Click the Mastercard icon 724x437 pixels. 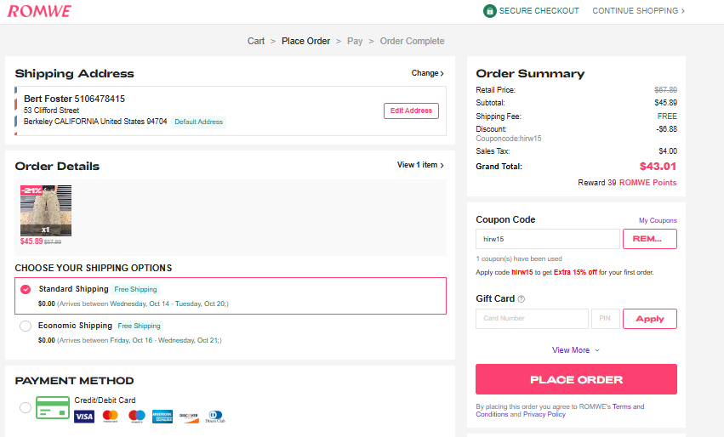[x=111, y=417]
